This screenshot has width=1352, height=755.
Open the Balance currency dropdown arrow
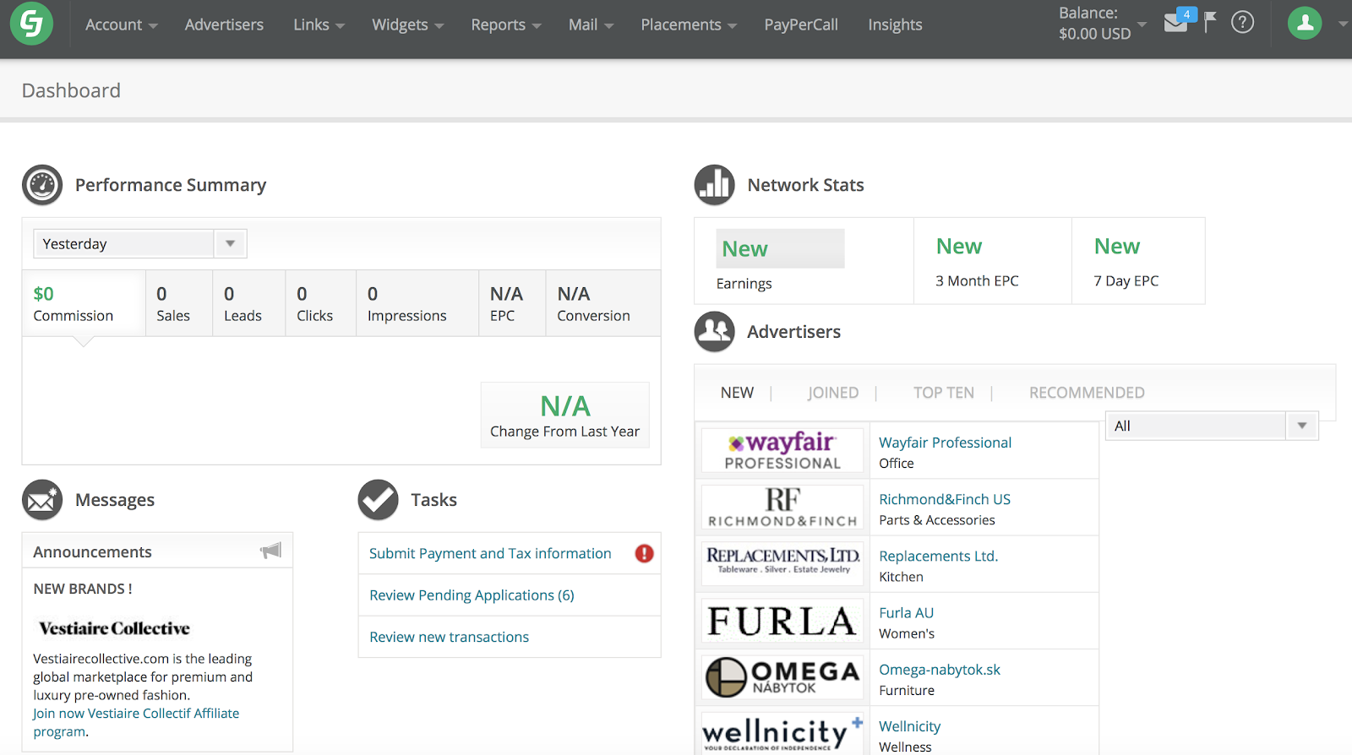[1142, 24]
